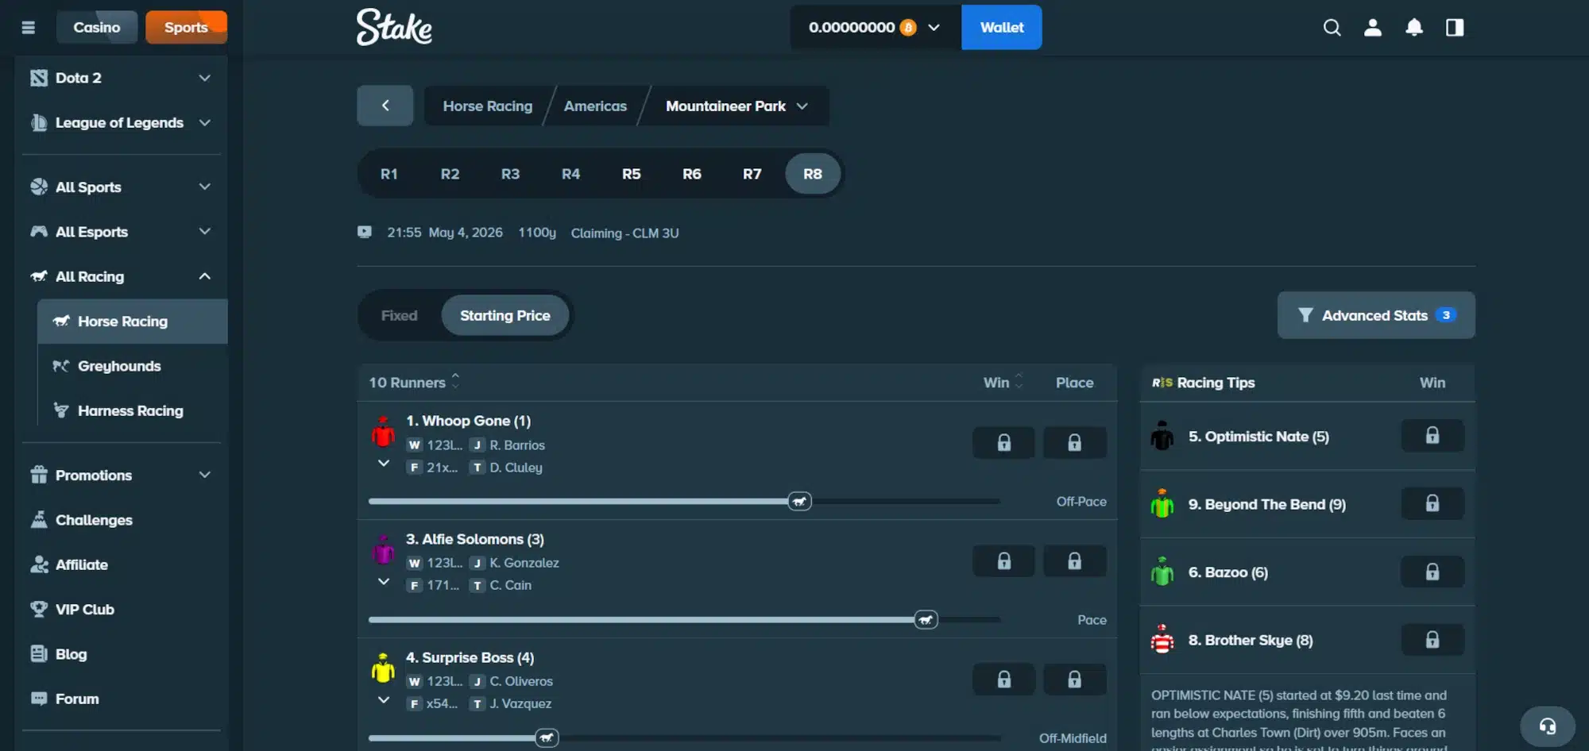Open the search magnifier icon
Viewport: 1589px width, 751px height.
coord(1332,28)
